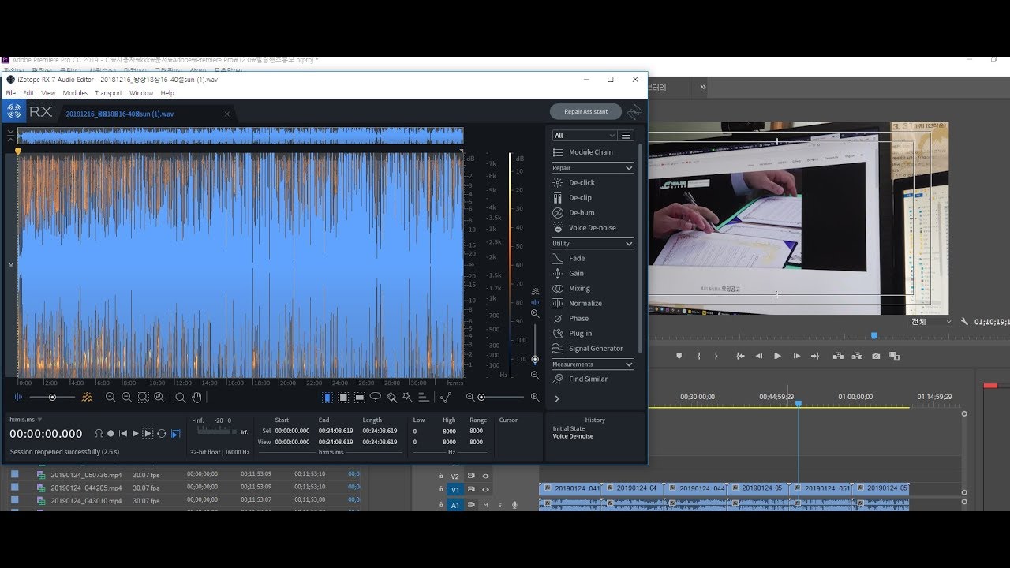Select the magic wand tool in RX
Viewport: 1010px width, 568px height.
407,398
